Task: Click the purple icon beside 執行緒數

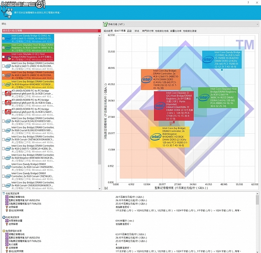Action: pos(7,245)
